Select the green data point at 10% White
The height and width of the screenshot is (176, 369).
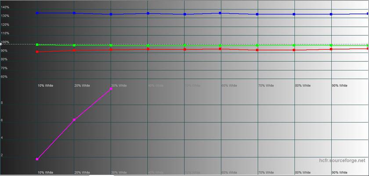click(37, 45)
